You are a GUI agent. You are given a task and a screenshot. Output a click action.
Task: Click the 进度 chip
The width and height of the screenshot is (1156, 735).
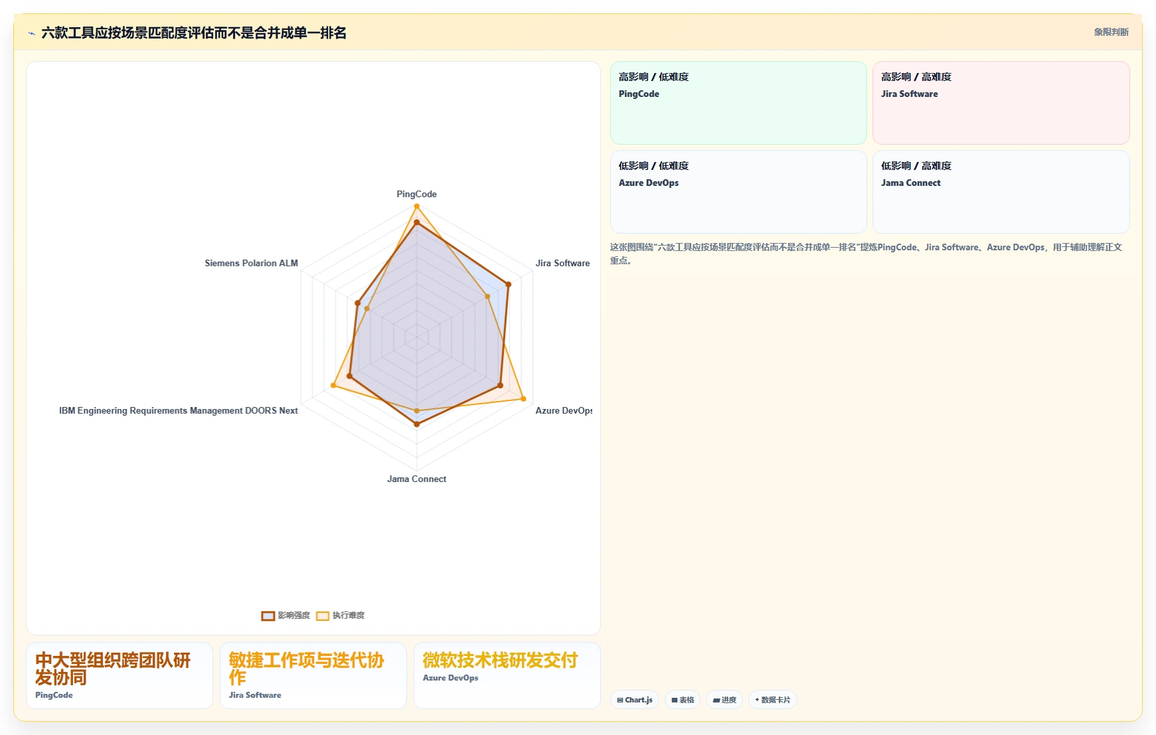tap(724, 700)
